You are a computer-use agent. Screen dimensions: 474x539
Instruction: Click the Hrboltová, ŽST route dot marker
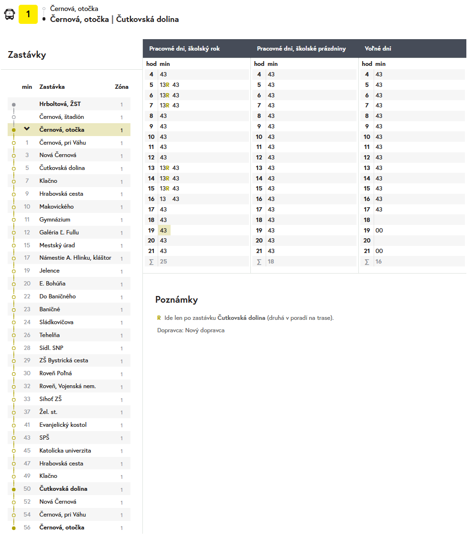(14, 104)
